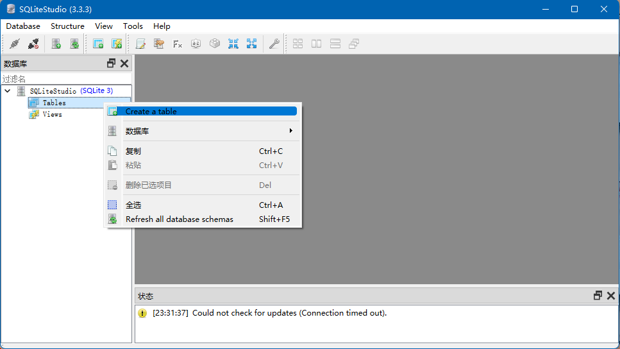Screen dimensions: 620x349
Task: Open the SQL editor toolbar icon
Action: click(x=140, y=44)
